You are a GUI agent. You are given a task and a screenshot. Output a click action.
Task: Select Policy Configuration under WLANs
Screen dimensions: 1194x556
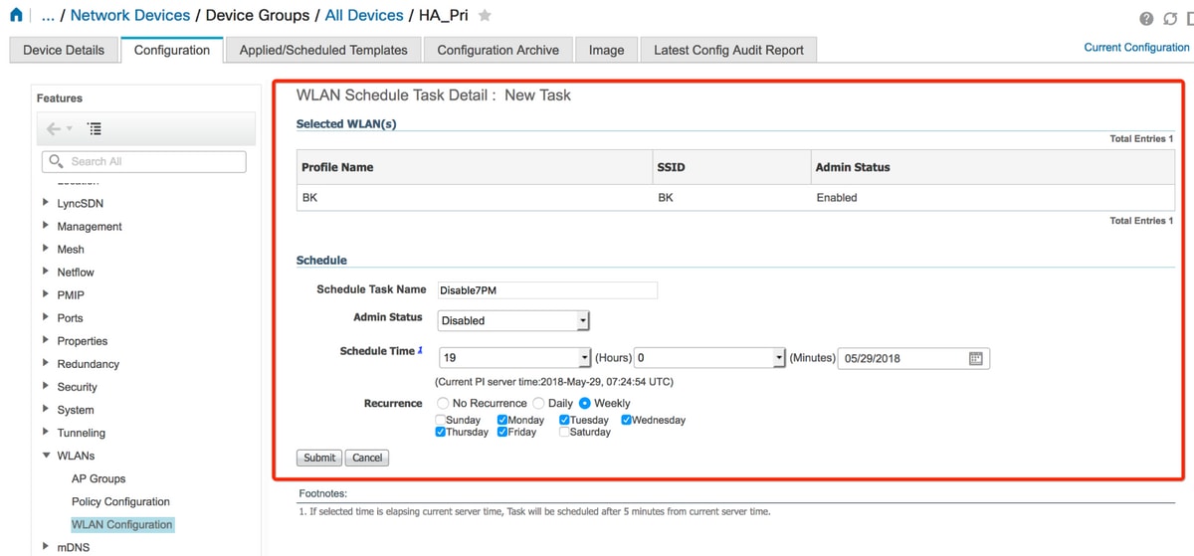tap(120, 501)
